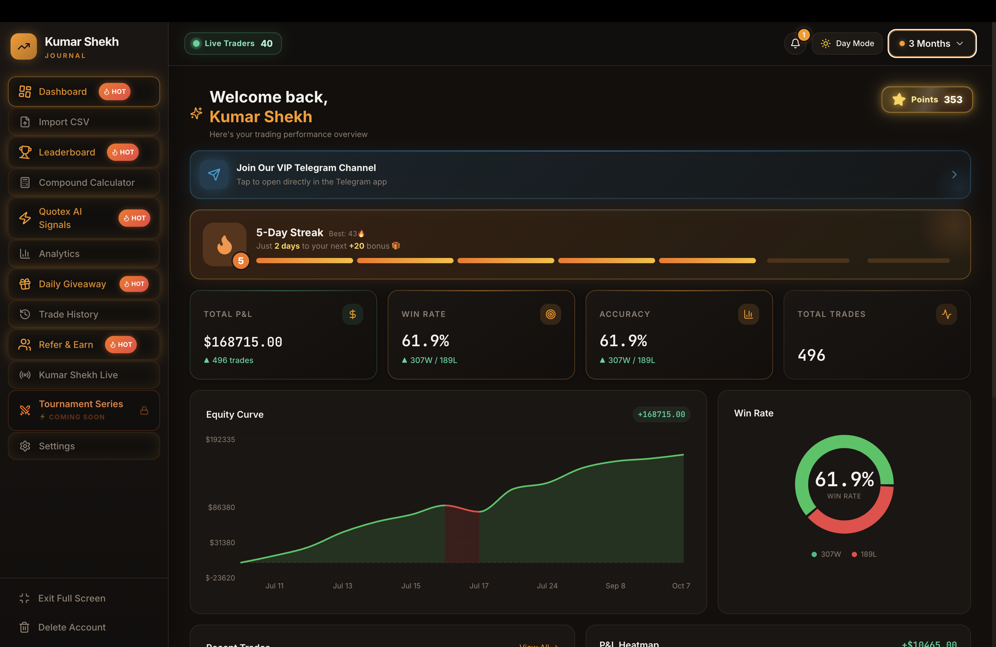
Task: Click the Total Trades value 496
Action: (x=812, y=355)
